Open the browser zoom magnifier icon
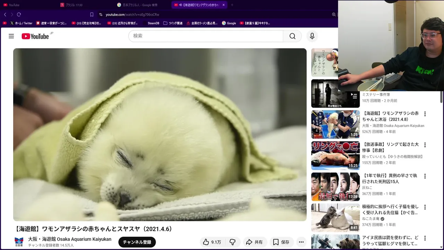 point(334,15)
